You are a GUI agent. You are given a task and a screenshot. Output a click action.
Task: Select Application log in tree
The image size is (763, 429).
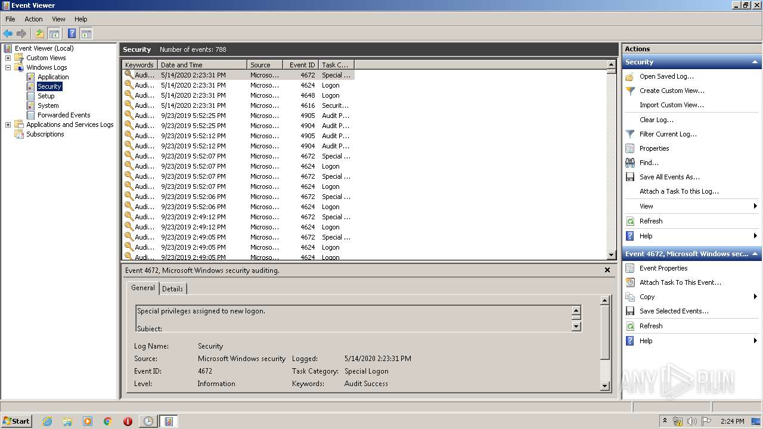(x=53, y=77)
